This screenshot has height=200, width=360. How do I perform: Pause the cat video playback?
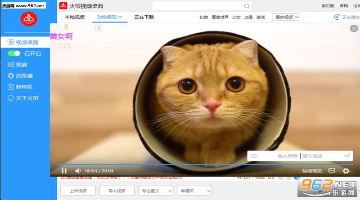pyautogui.click(x=64, y=171)
